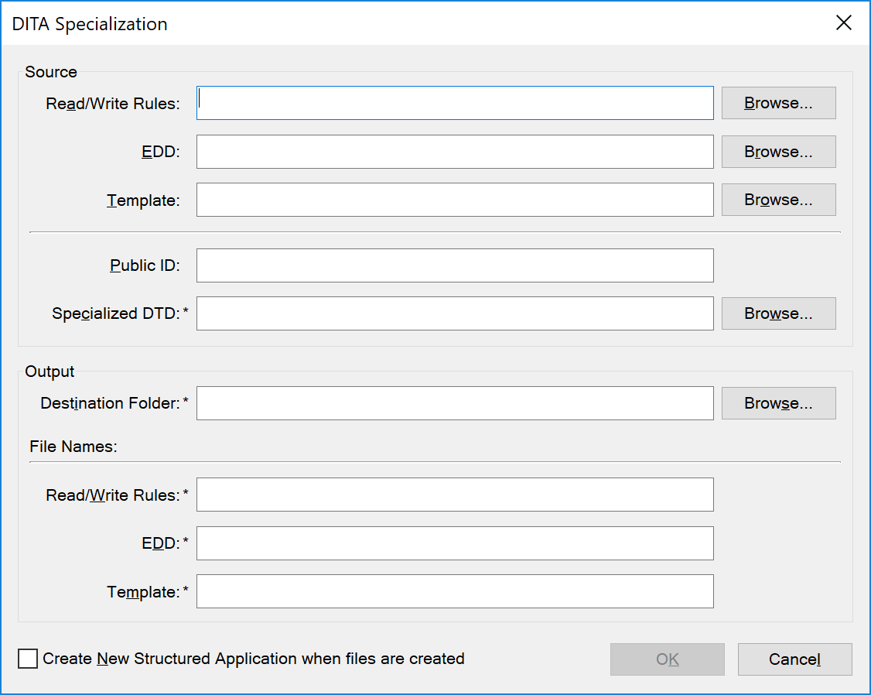Click the Template source input field
871x695 pixels.
tap(455, 199)
